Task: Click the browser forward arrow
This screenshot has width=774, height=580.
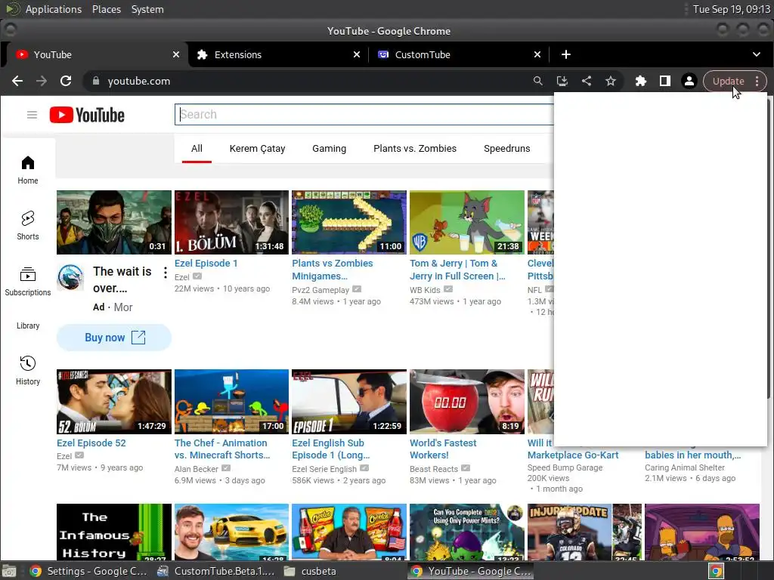Action: tap(42, 81)
